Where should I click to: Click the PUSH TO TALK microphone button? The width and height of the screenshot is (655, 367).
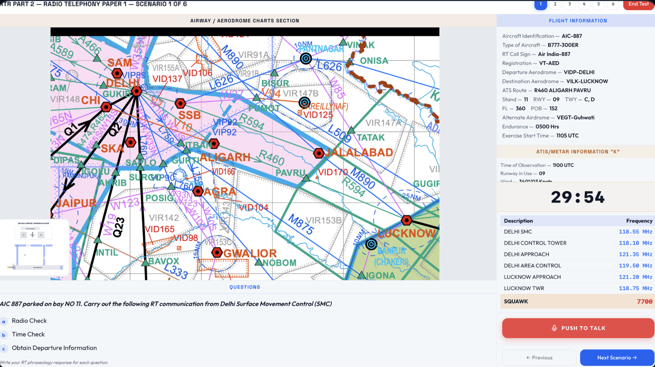click(578, 328)
